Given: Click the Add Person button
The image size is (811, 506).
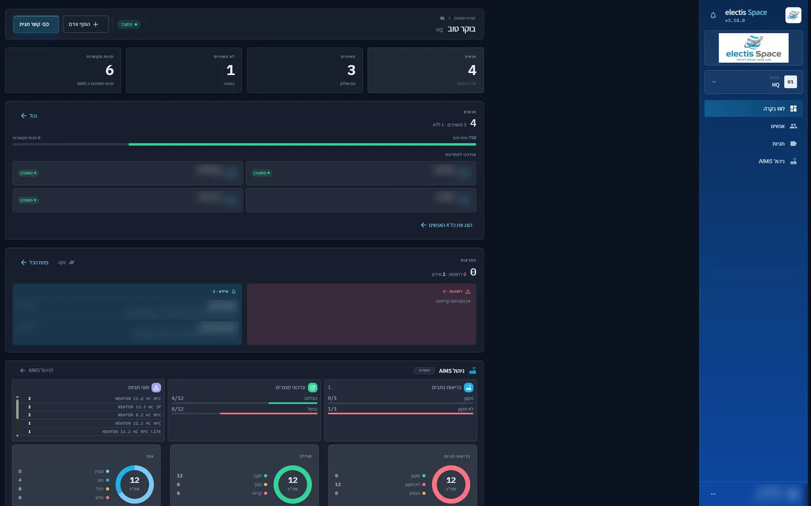Looking at the screenshot, I should click(x=85, y=24).
